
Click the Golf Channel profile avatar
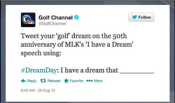pyautogui.click(x=28, y=20)
